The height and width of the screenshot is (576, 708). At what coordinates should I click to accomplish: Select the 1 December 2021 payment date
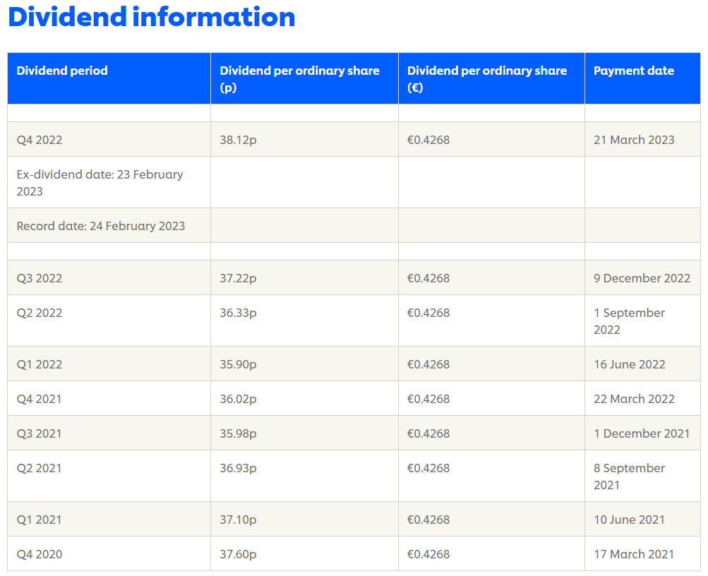click(642, 433)
